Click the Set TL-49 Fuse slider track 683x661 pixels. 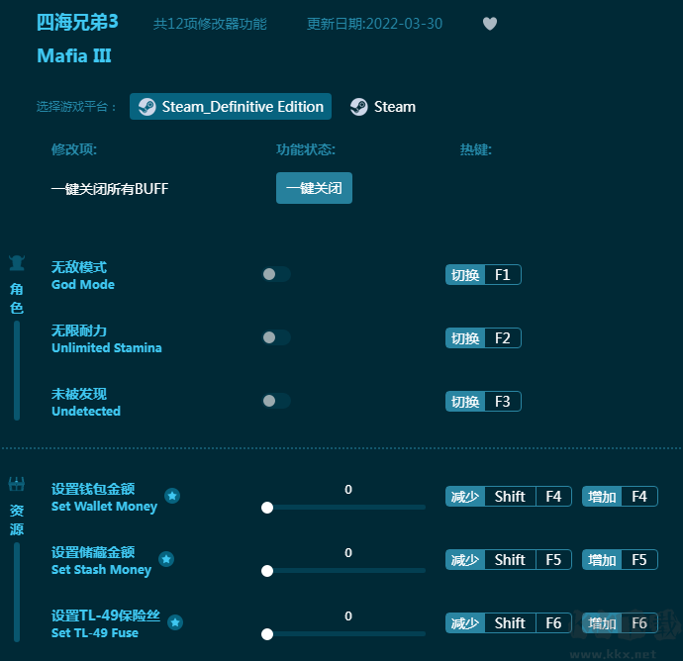[346, 633]
